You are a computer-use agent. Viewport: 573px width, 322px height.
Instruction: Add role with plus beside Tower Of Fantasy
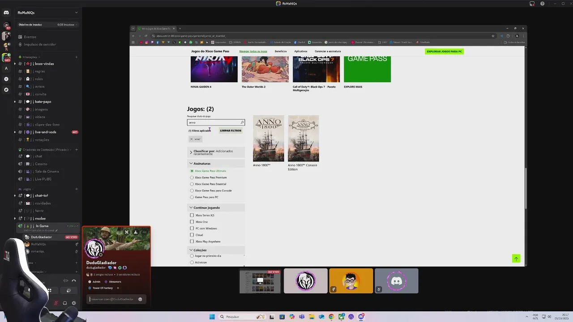pos(118,288)
